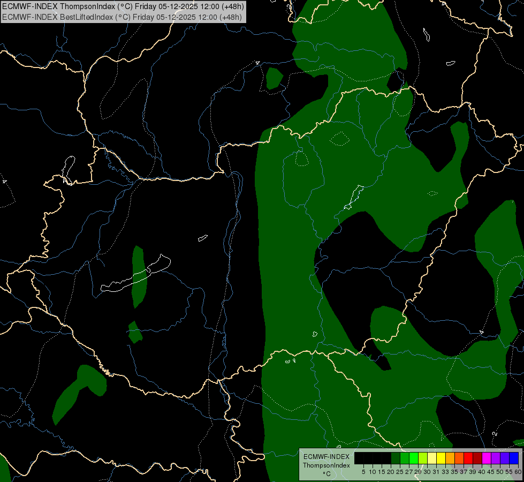Click the legend tick value 45
The width and height of the screenshot is (524, 482).
[x=491, y=472]
